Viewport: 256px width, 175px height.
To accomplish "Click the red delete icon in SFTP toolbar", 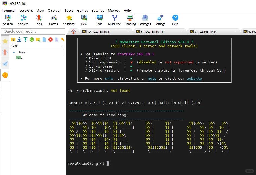I will coord(50,39).
